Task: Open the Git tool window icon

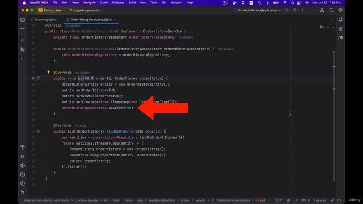Action: click(23, 193)
